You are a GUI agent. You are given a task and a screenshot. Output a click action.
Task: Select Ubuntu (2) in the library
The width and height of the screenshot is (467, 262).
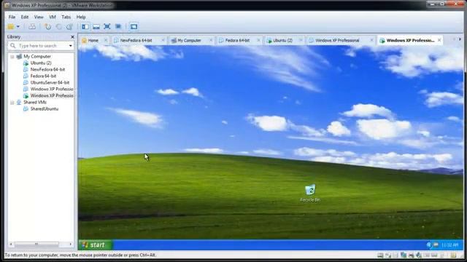coord(41,63)
